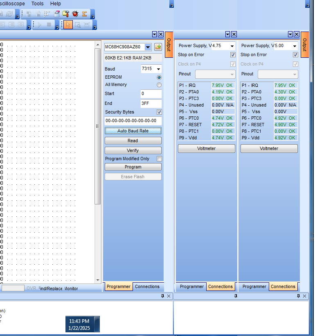This screenshot has height=336, width=315.
Task: Click the red ladybug debug icon
Action: coord(75,14)
